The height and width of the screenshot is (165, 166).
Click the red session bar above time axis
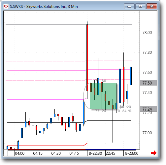[47, 150]
